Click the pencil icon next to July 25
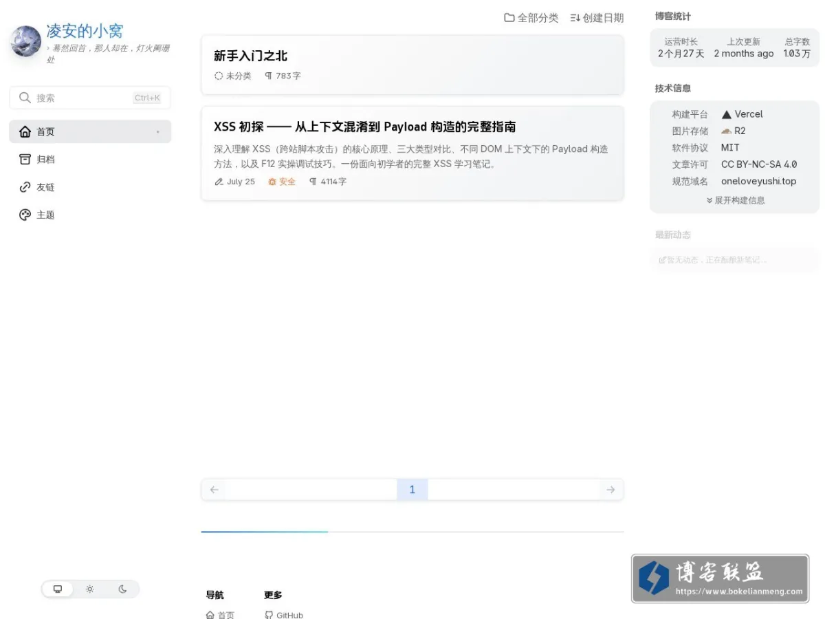This screenshot has width=825, height=619. [x=219, y=182]
